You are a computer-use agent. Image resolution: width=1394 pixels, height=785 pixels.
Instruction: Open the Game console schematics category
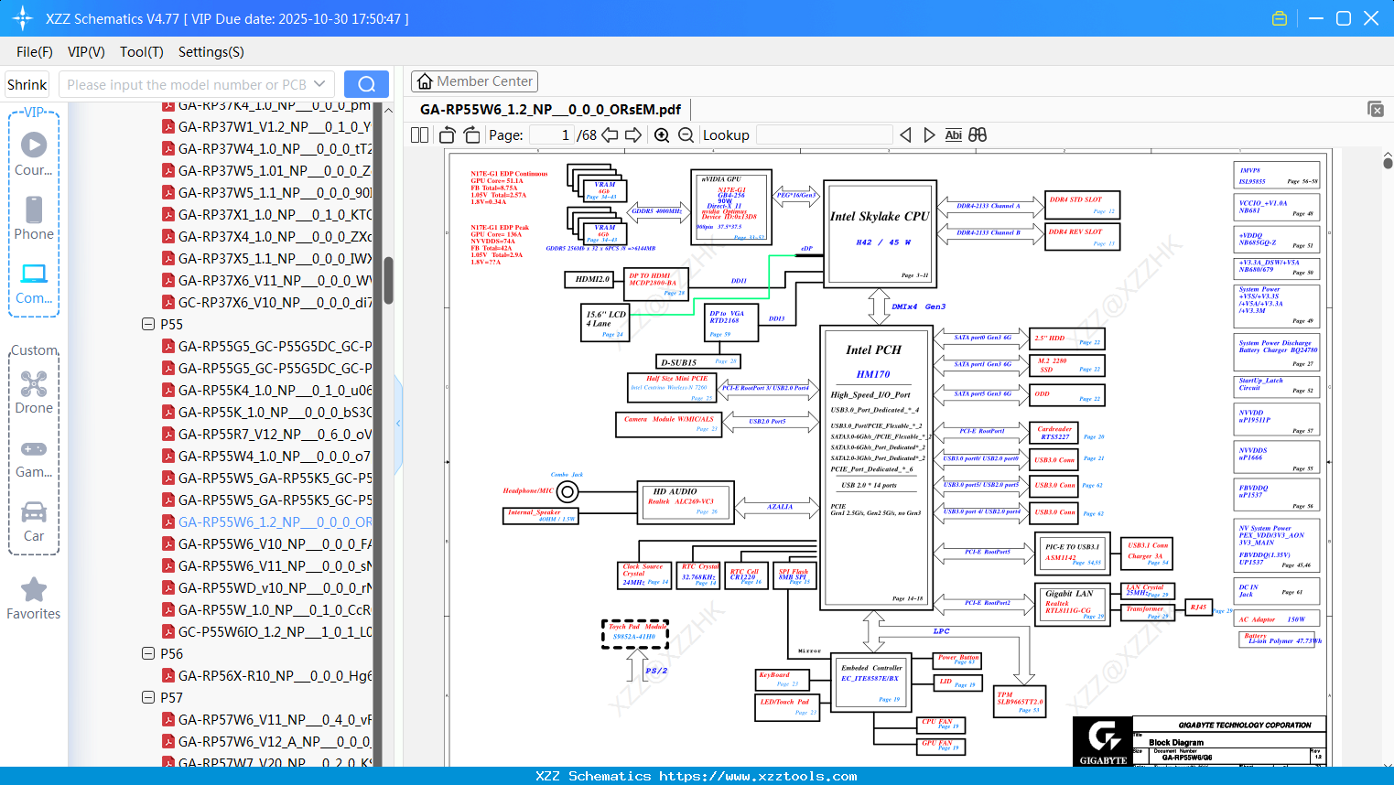coord(34,458)
